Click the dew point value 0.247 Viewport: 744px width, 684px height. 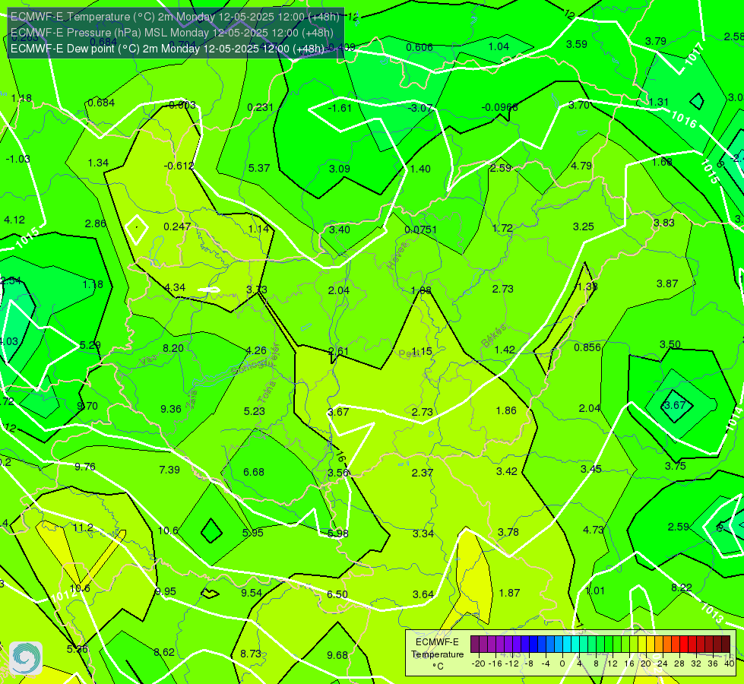(177, 226)
